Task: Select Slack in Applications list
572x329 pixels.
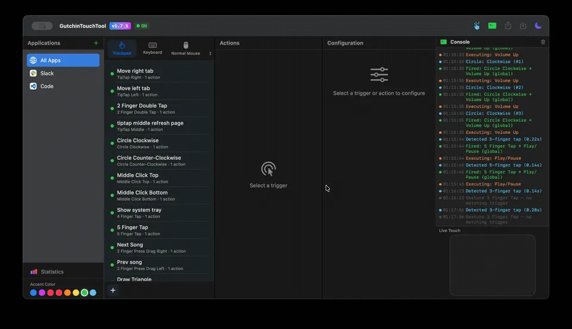Action: [x=63, y=73]
